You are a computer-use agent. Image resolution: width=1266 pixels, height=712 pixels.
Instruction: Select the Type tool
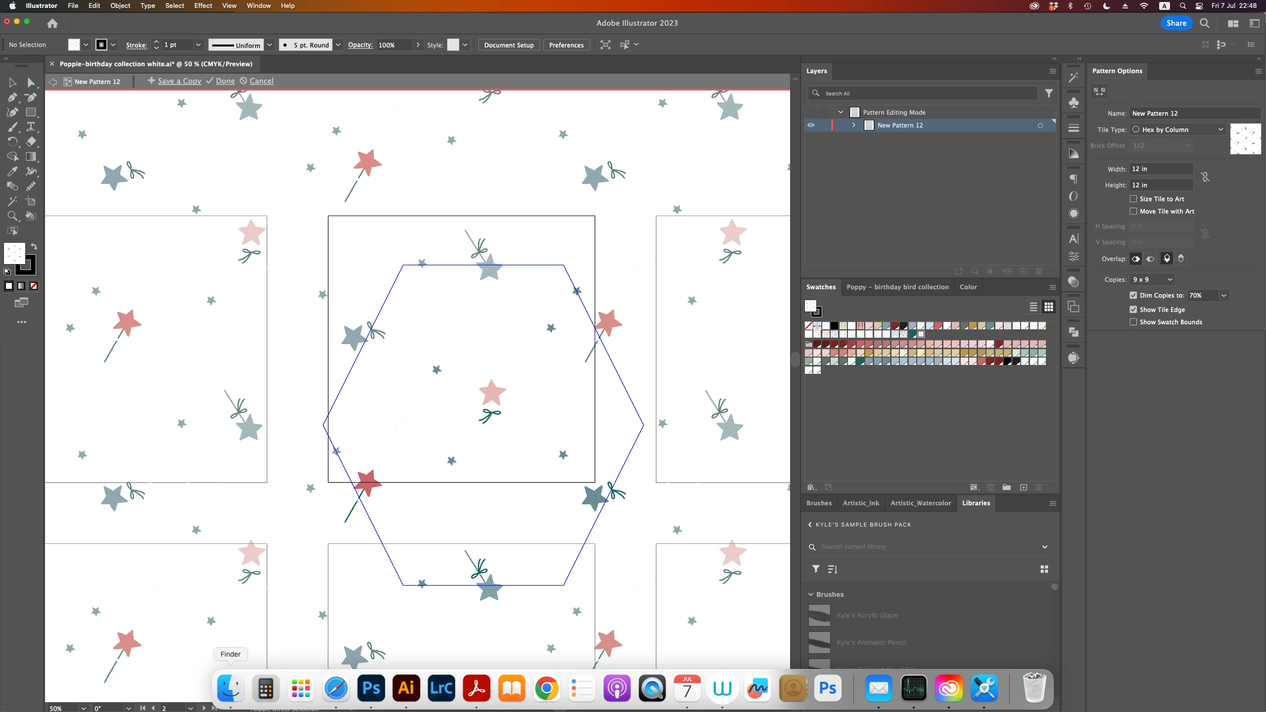pos(31,127)
